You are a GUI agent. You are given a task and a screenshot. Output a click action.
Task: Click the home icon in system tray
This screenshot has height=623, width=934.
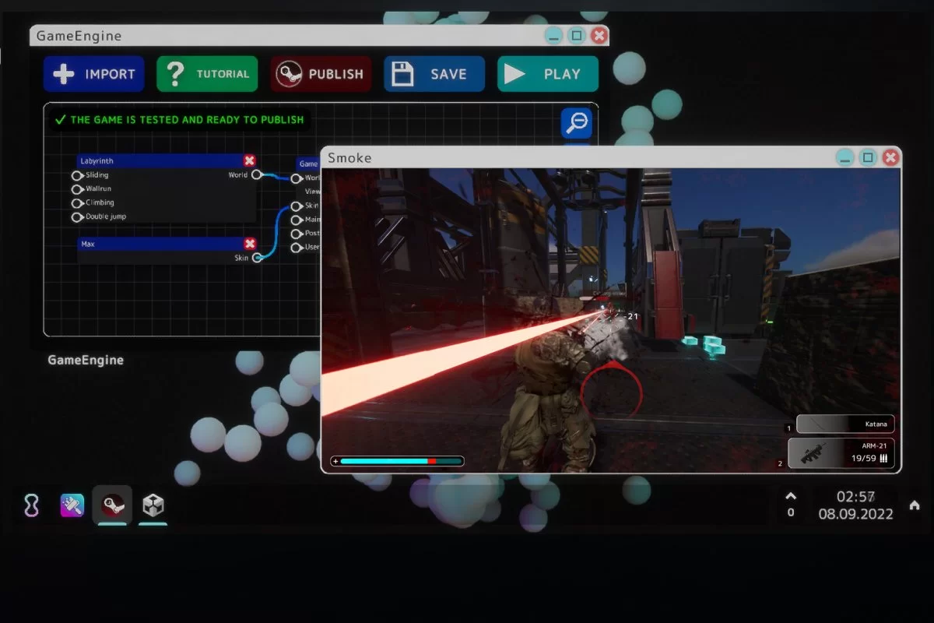tap(915, 505)
